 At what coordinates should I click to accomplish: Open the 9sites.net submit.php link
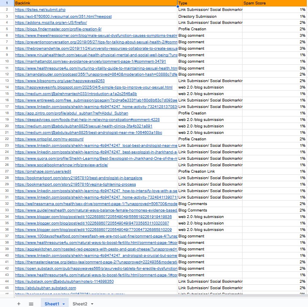(x=40, y=9)
